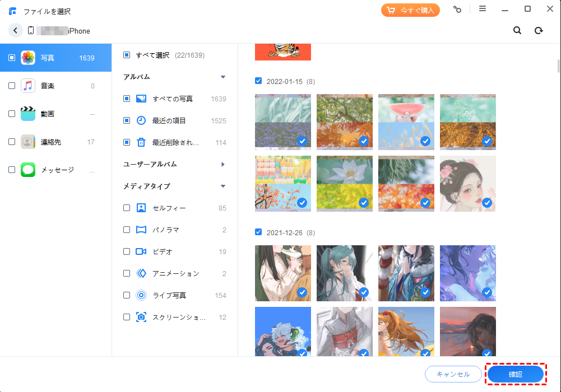Go back using the arrow button
Screen dimensions: 561x392
(x=15, y=31)
